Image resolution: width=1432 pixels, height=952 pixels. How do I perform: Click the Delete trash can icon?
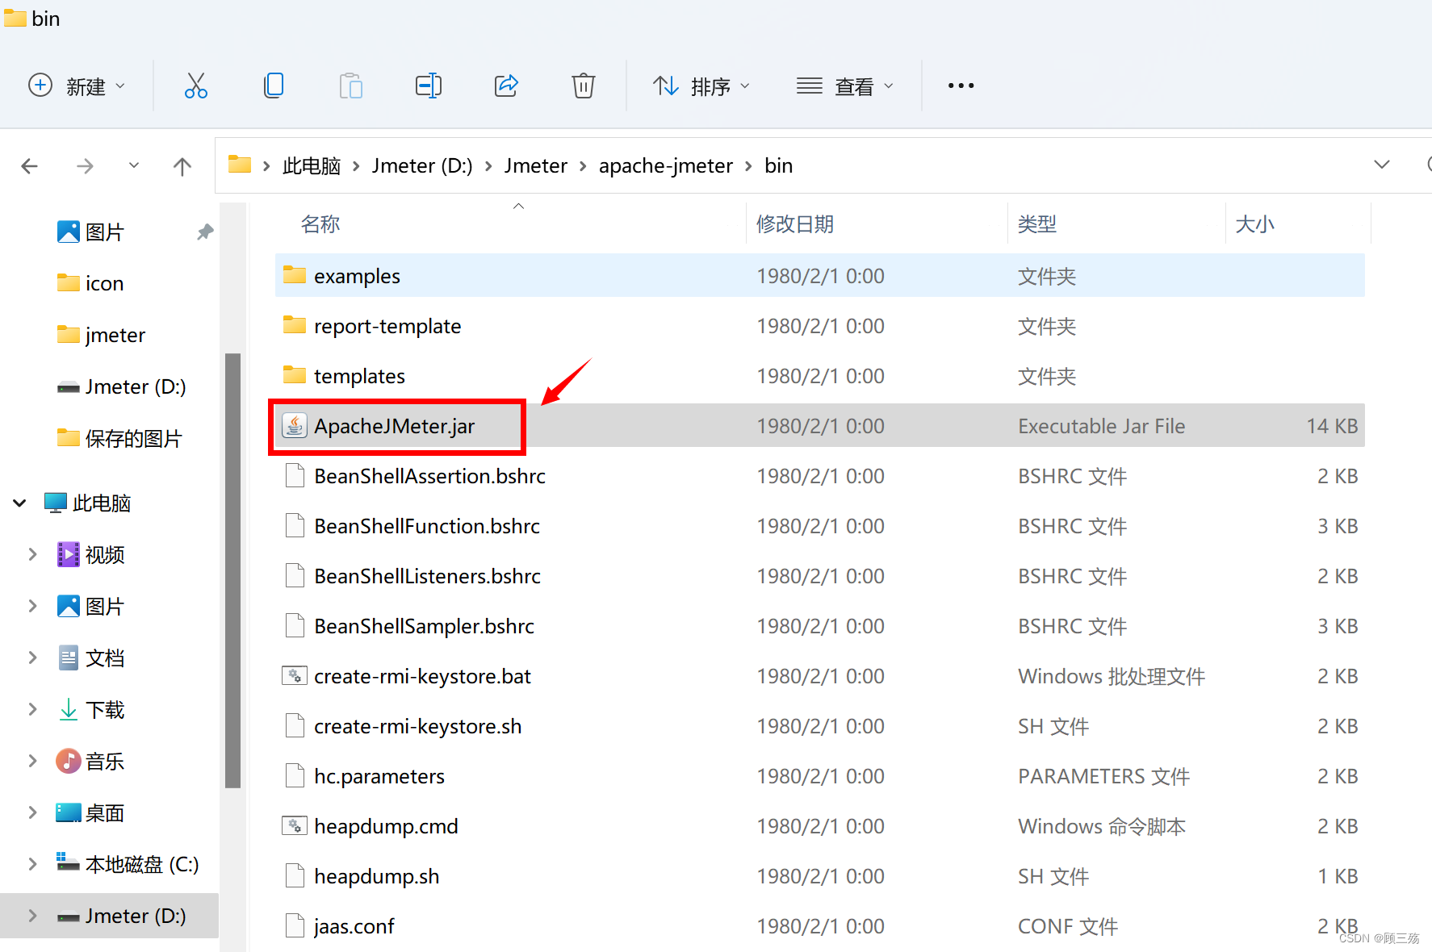(583, 86)
